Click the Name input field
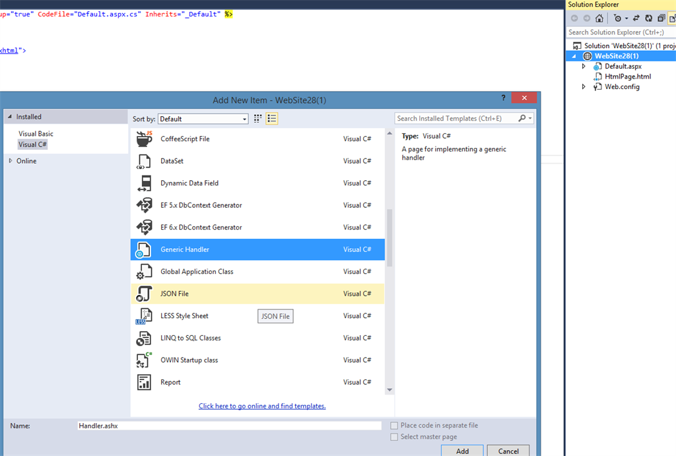 229,426
